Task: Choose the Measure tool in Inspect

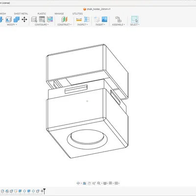Action: pyautogui.click(x=79, y=20)
